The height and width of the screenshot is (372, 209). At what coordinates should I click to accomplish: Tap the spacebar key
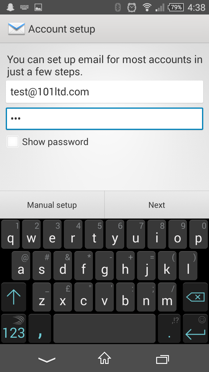tap(105, 329)
